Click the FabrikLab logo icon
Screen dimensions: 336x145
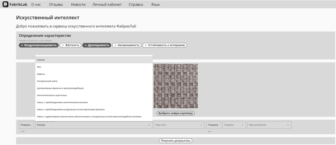(6, 4)
